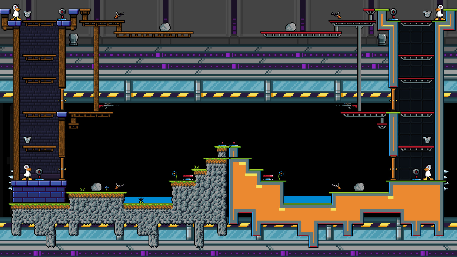The height and width of the screenshot is (257, 457).
Task: Pick the chestplate armor beside the wooden-tower-top duck
Action: [x=27, y=14]
